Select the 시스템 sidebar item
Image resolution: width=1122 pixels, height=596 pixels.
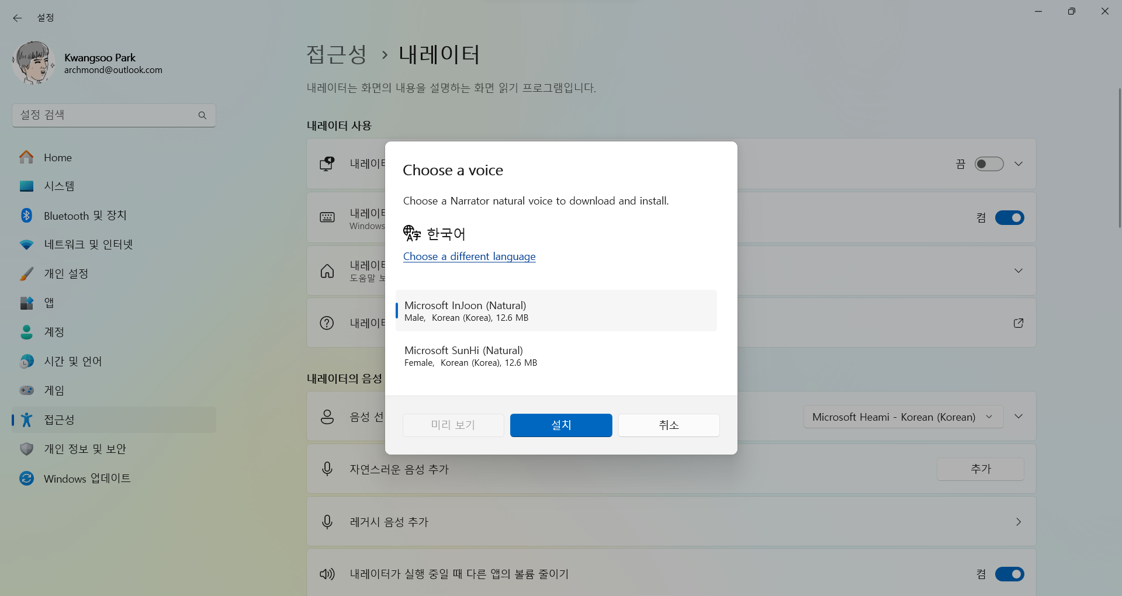click(114, 186)
